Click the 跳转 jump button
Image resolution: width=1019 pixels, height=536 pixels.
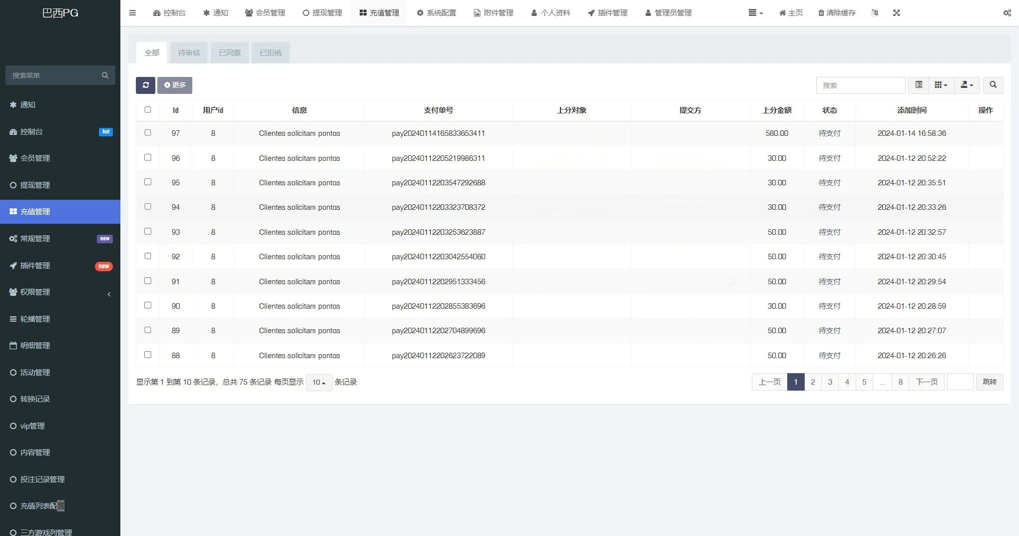[x=989, y=382]
